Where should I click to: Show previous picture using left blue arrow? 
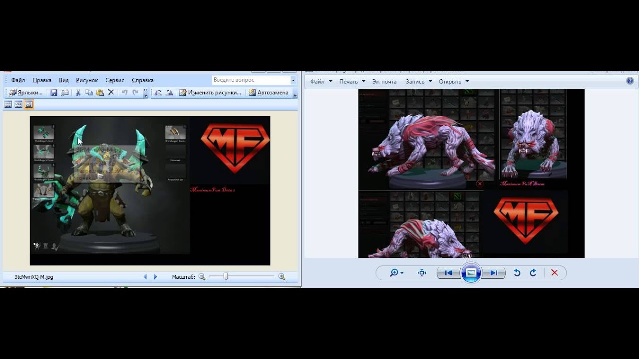[x=145, y=277]
